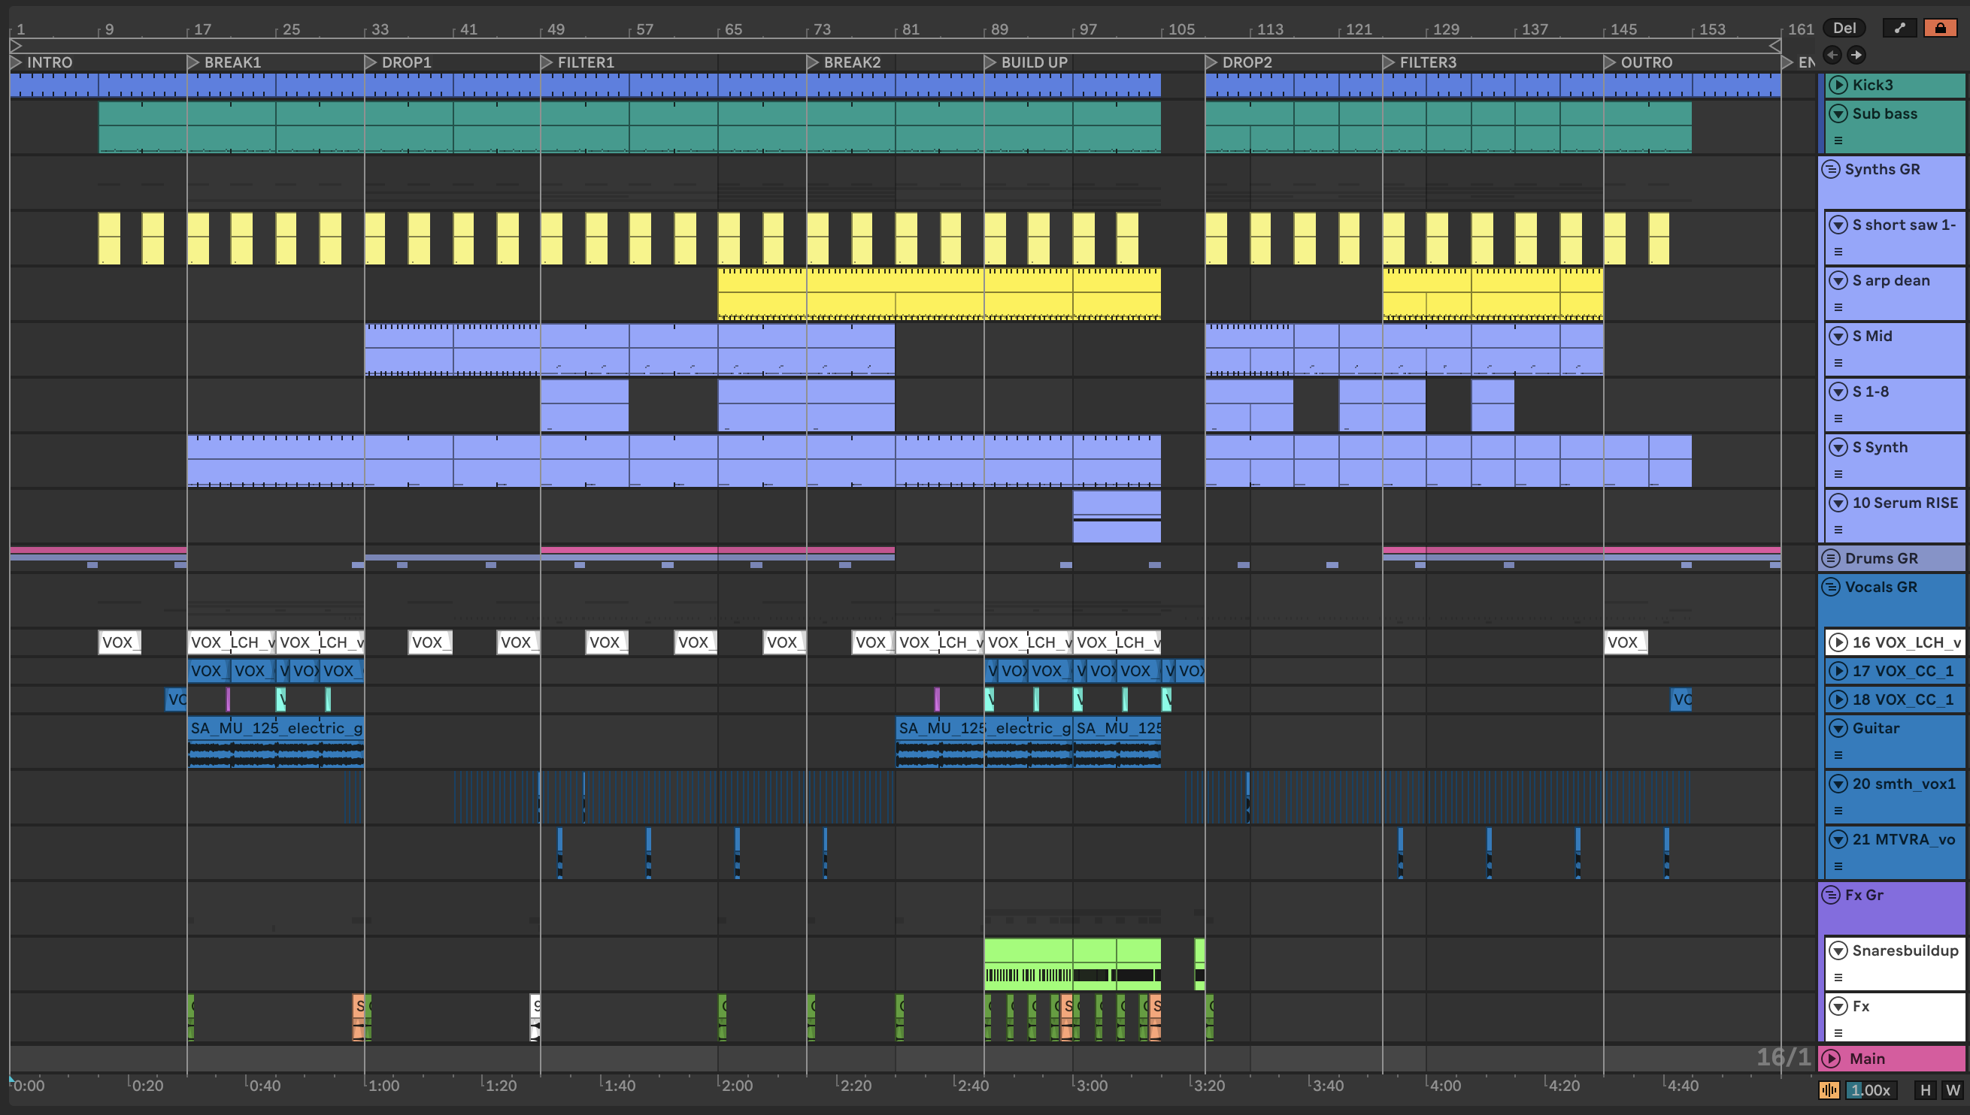The image size is (1970, 1115).
Task: Toggle the orange lock envelopes button
Action: (1939, 29)
